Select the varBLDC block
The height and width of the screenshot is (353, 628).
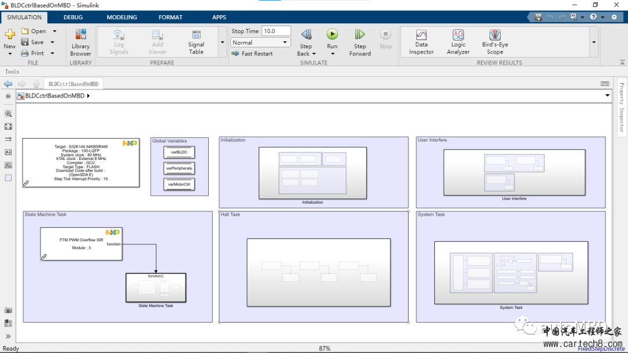point(179,152)
